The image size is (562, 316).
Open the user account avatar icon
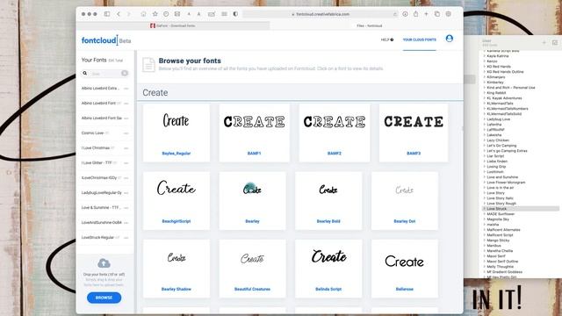click(449, 39)
